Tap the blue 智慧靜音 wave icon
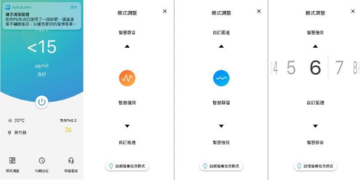Image resolution: width=360 pixels, height=180 pixels. (221, 78)
